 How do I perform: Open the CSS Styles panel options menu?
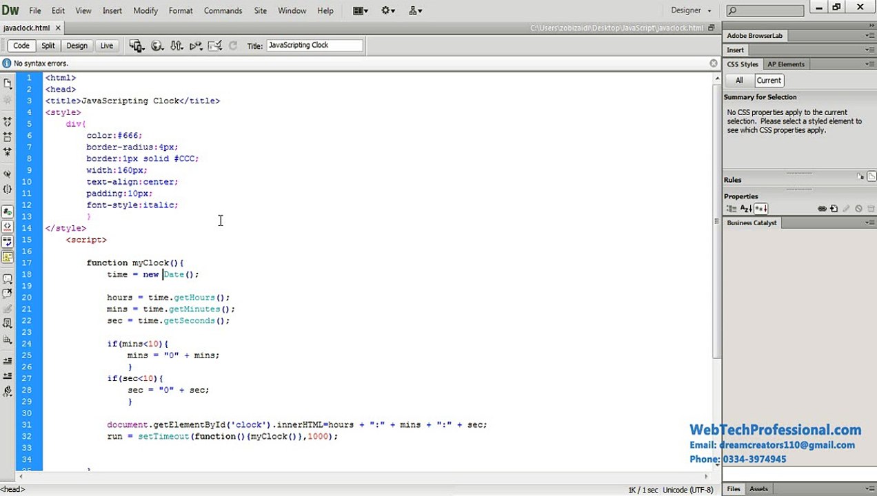click(x=869, y=64)
